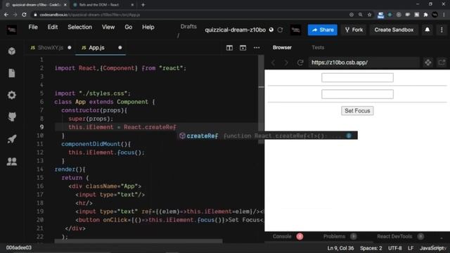Open the File menu
The image size is (450, 253).
(33, 27)
